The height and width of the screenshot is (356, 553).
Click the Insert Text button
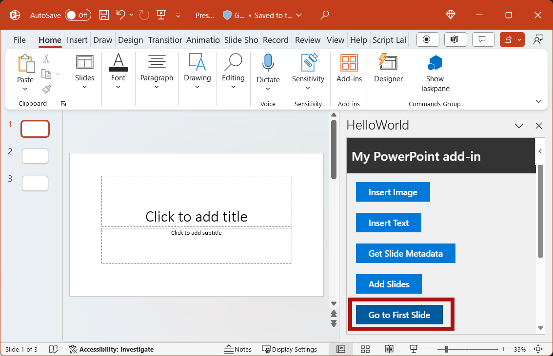coord(388,223)
